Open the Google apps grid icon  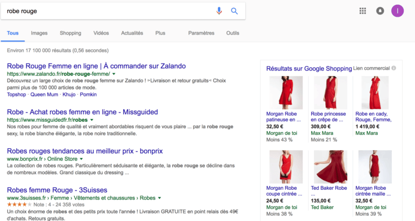[x=363, y=11]
